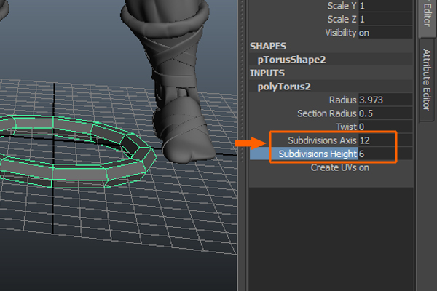Image resolution: width=437 pixels, height=291 pixels.
Task: Toggle the Create UVs on value
Action: [x=364, y=167]
